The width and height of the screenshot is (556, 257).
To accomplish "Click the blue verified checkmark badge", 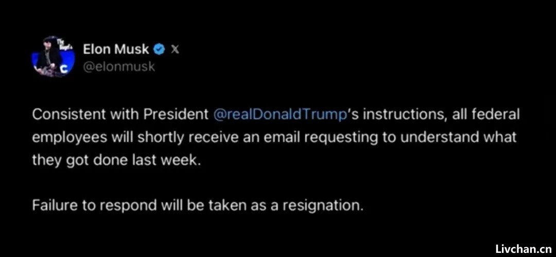I will pyautogui.click(x=160, y=49).
